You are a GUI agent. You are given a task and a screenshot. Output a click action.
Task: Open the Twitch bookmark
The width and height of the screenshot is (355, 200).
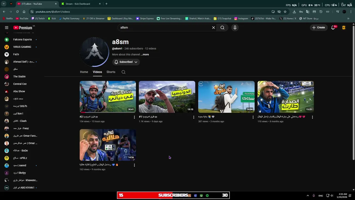coord(38,19)
